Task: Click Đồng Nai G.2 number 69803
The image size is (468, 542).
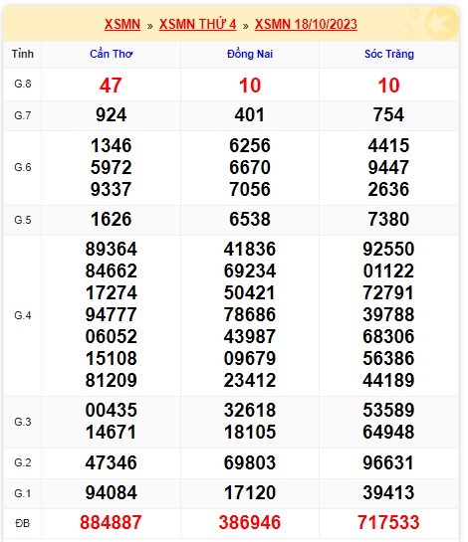Action: coord(250,462)
